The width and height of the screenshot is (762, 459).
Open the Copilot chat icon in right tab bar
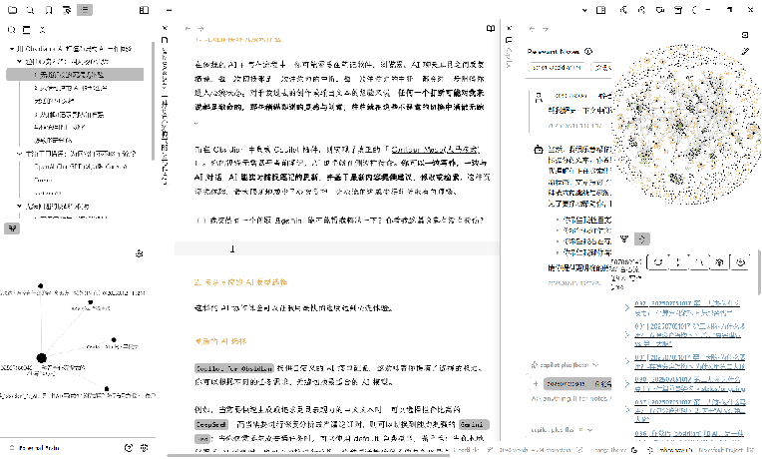pyautogui.click(x=623, y=10)
